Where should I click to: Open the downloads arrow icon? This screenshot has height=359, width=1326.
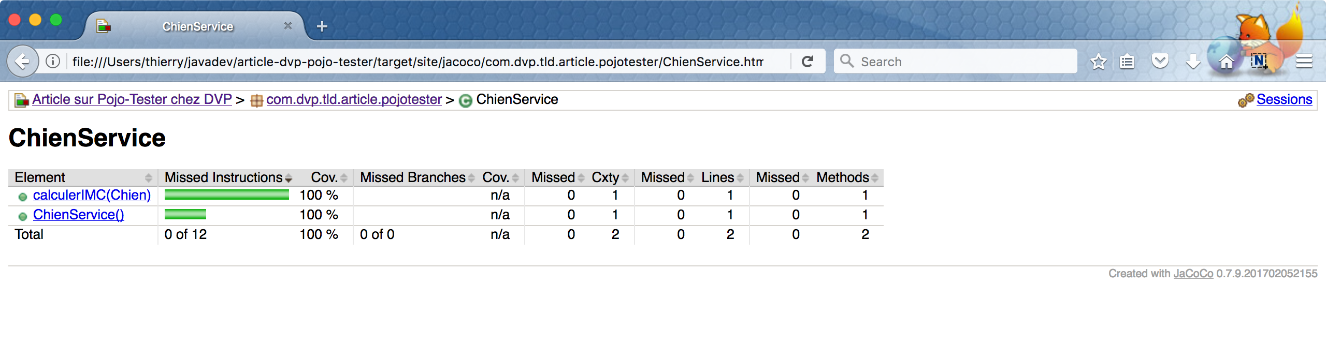point(1193,62)
